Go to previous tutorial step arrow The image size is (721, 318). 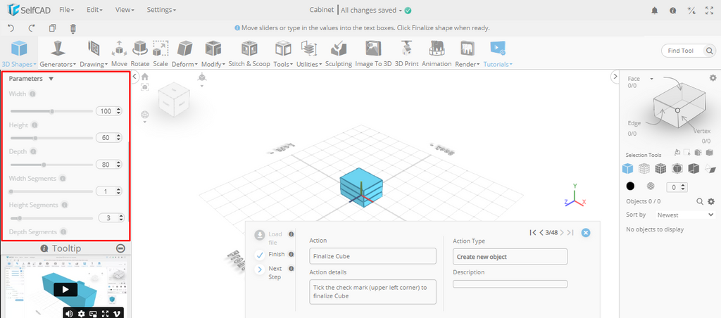(x=541, y=233)
